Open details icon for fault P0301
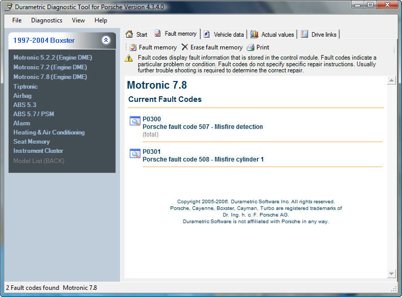This screenshot has width=402, height=297. tap(135, 153)
